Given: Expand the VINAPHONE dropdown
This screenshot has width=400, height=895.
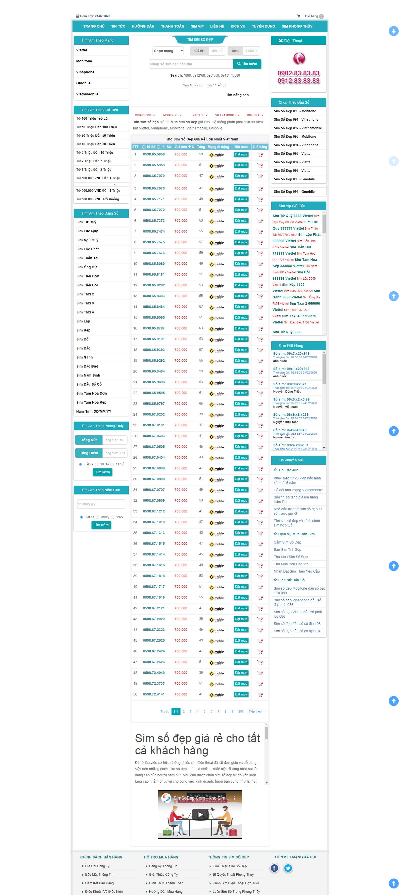Looking at the screenshot, I should point(145,115).
